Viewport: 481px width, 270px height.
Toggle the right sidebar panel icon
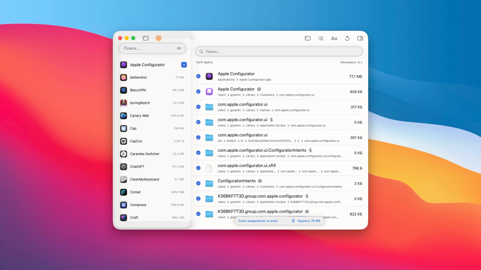pyautogui.click(x=360, y=38)
